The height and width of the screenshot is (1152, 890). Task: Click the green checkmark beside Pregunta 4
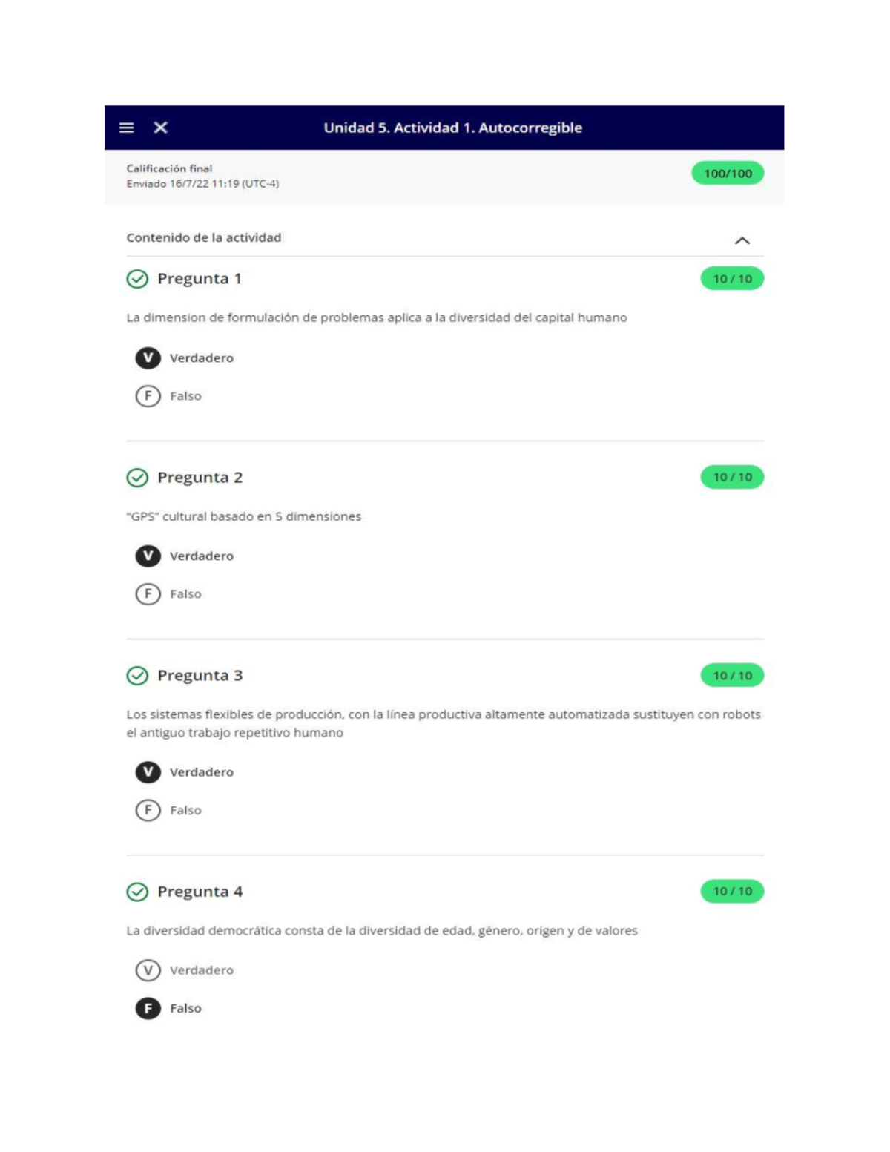pyautogui.click(x=137, y=892)
